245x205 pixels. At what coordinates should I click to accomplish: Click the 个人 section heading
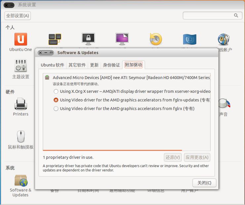point(10,27)
